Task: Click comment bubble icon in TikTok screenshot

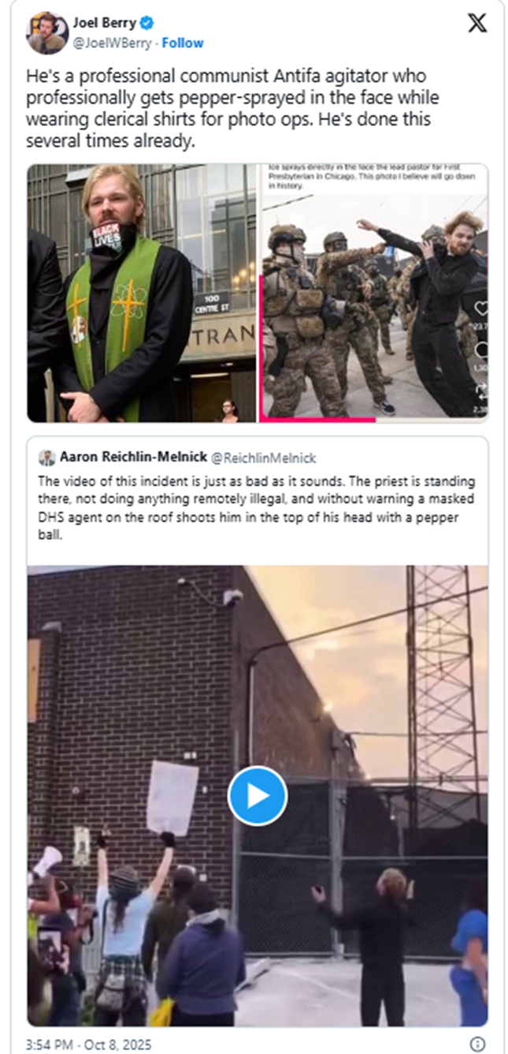Action: pyautogui.click(x=481, y=350)
